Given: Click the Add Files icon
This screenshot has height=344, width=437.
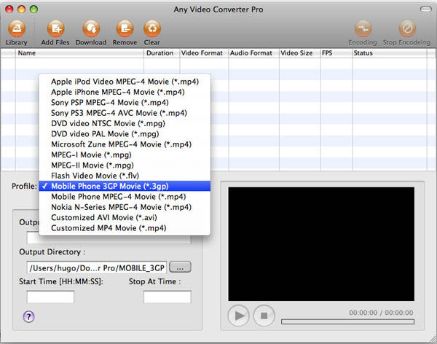Looking at the screenshot, I should [55, 28].
